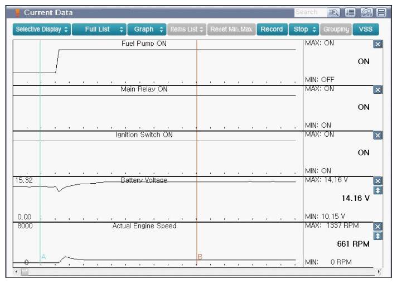
Task: Click the MAX: 1337 RPM reading
Action: click(332, 226)
